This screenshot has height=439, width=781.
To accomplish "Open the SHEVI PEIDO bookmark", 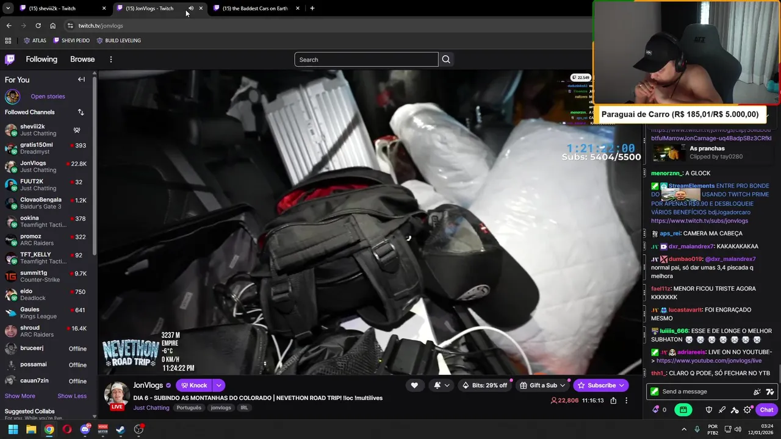I will (x=71, y=40).
